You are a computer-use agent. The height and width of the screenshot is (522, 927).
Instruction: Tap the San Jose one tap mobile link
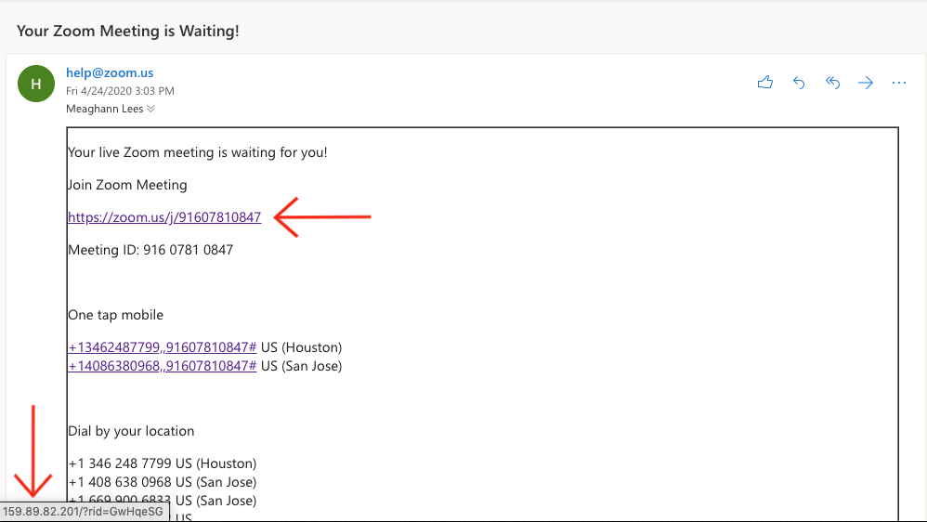[162, 366]
